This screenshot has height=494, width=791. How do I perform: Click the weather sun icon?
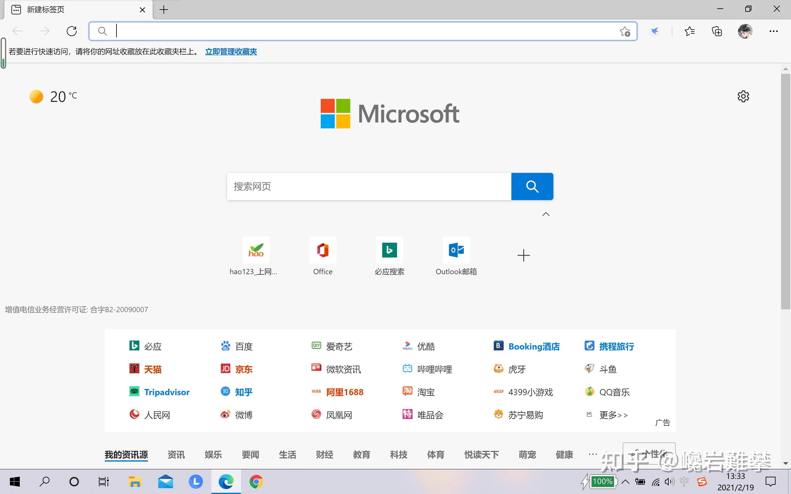36,97
